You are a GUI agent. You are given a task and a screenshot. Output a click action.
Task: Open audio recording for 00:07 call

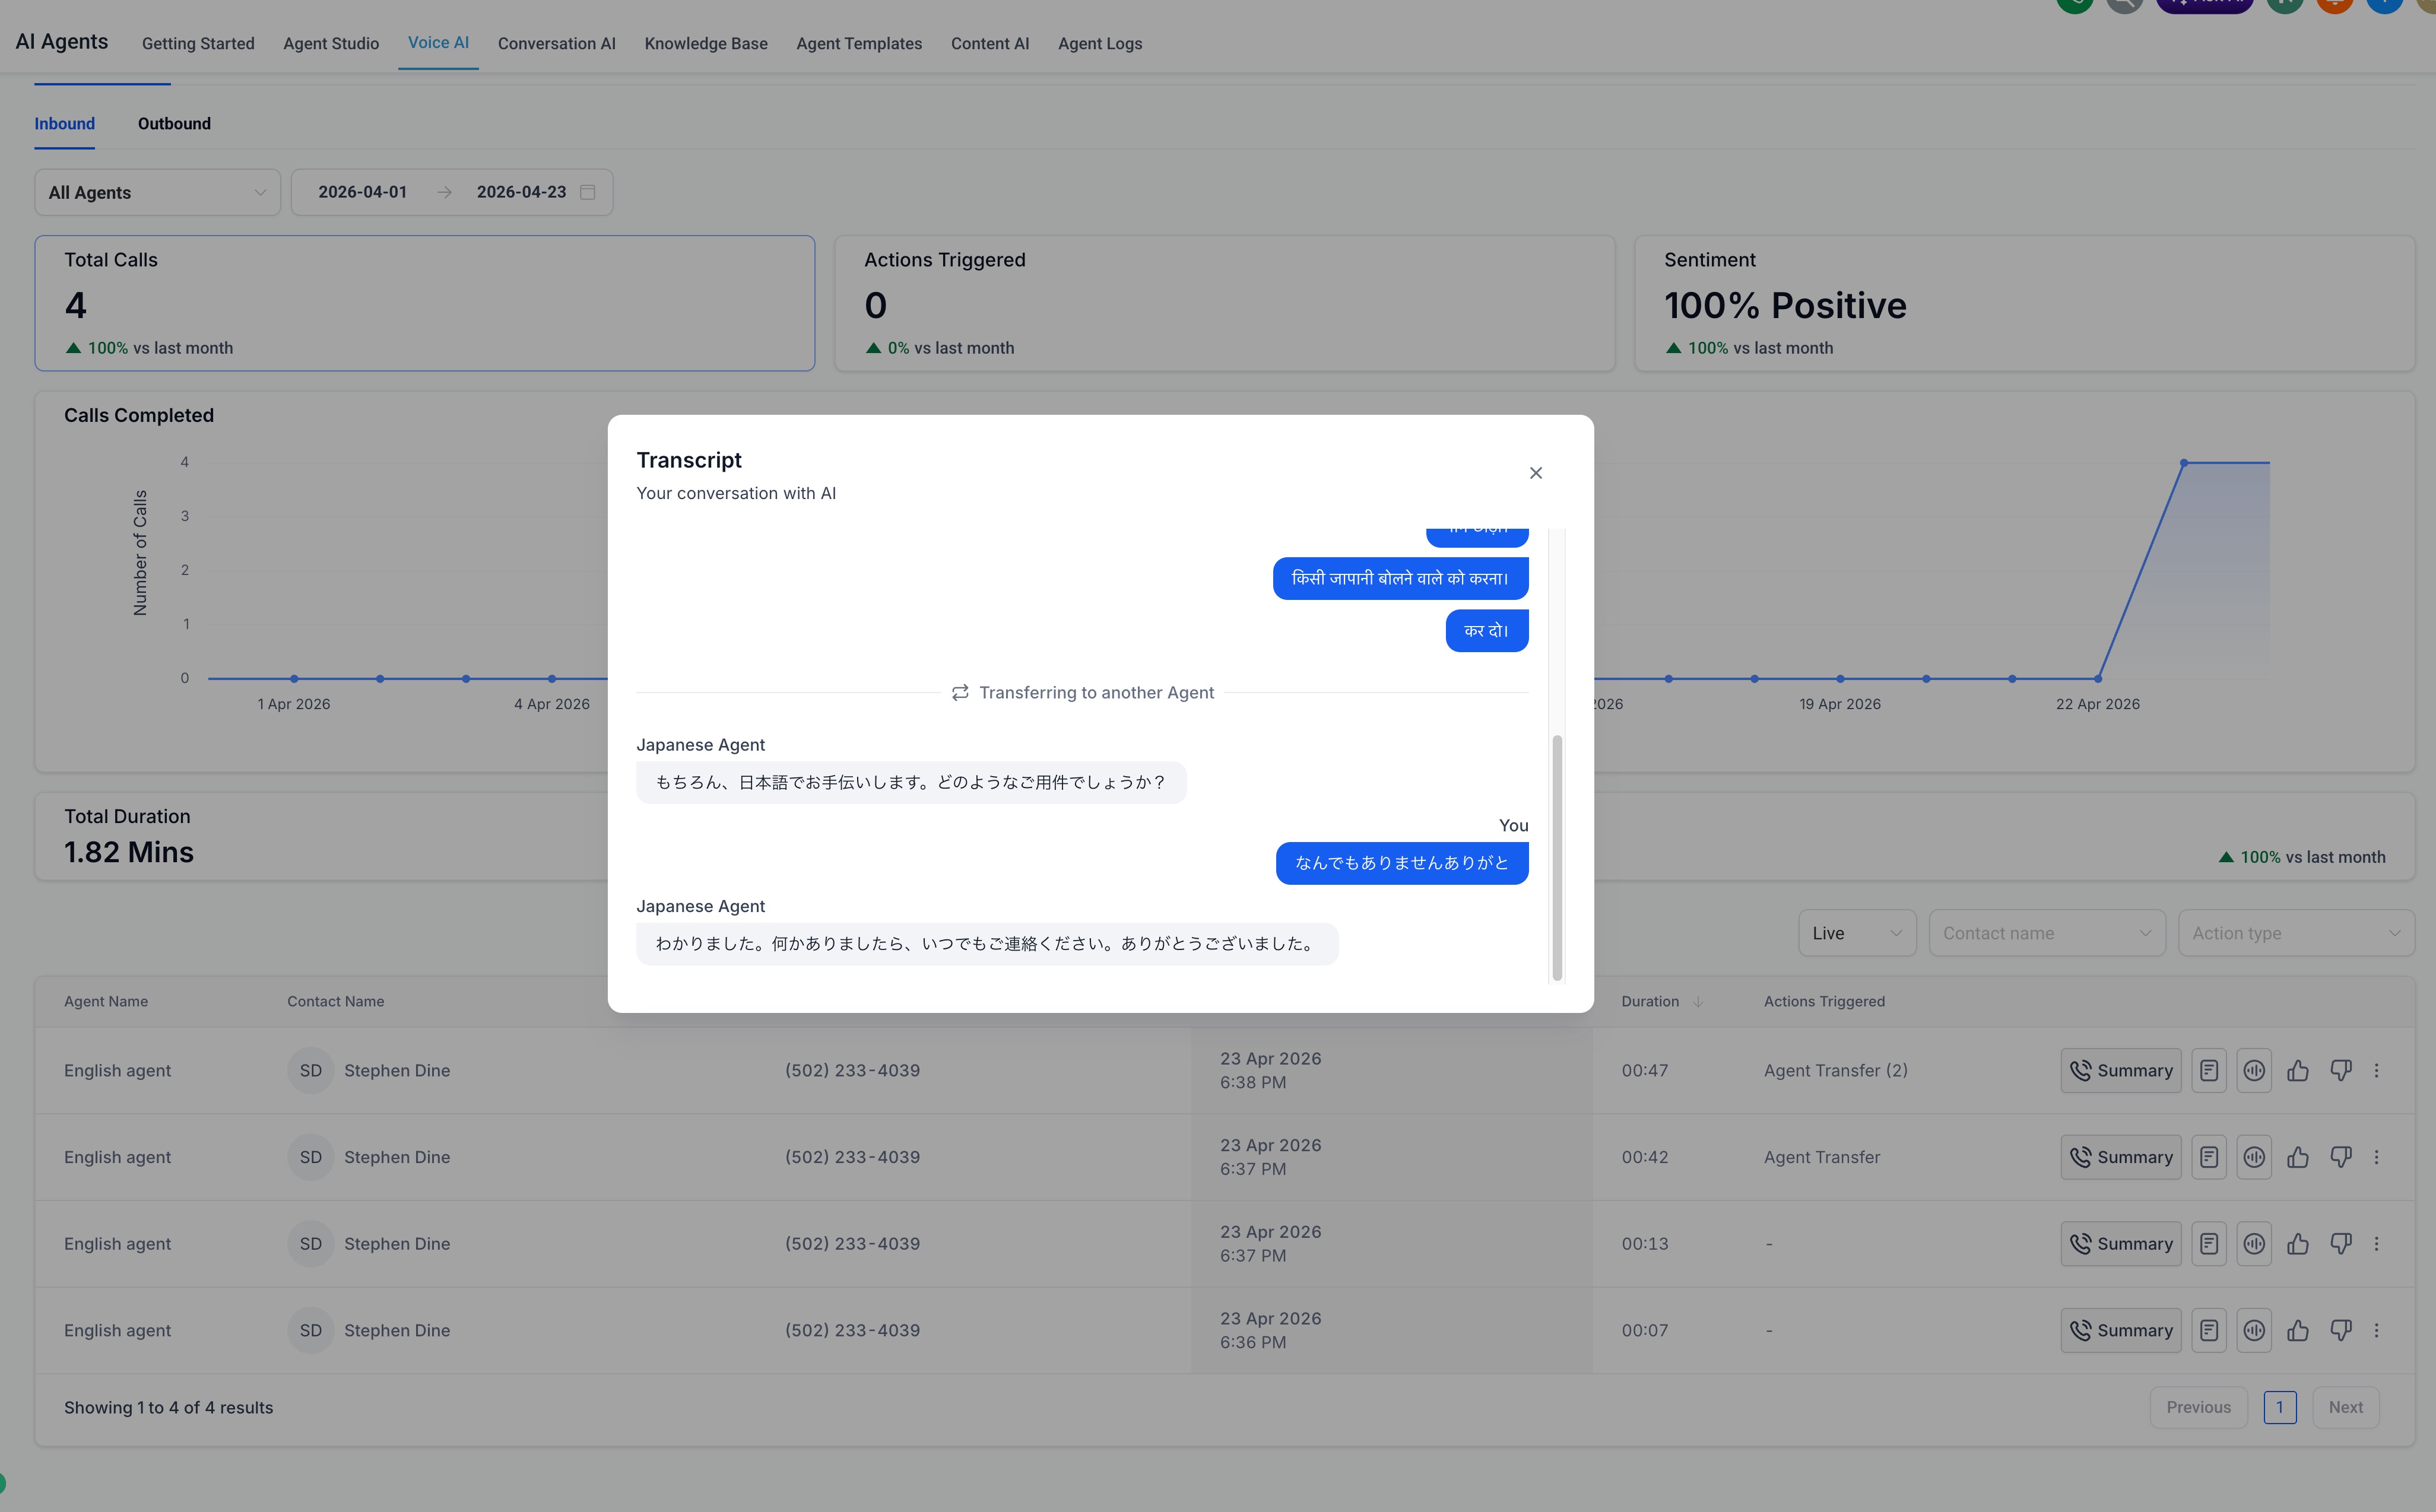pyautogui.click(x=2253, y=1330)
